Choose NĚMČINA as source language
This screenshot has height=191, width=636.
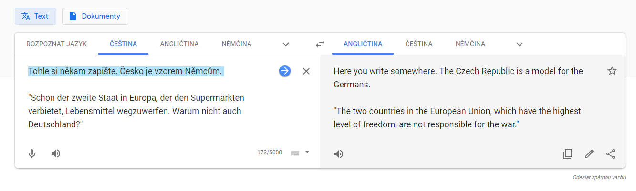(237, 44)
